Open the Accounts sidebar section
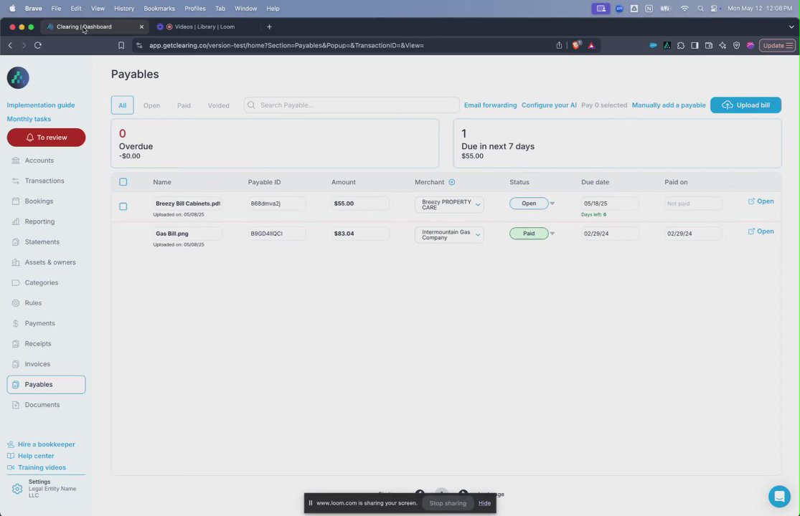The image size is (800, 516). pyautogui.click(x=39, y=161)
